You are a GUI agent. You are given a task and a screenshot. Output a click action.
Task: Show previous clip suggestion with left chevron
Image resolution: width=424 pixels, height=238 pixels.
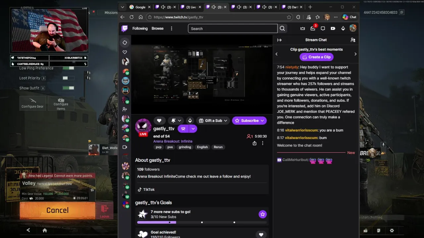coord(277,54)
